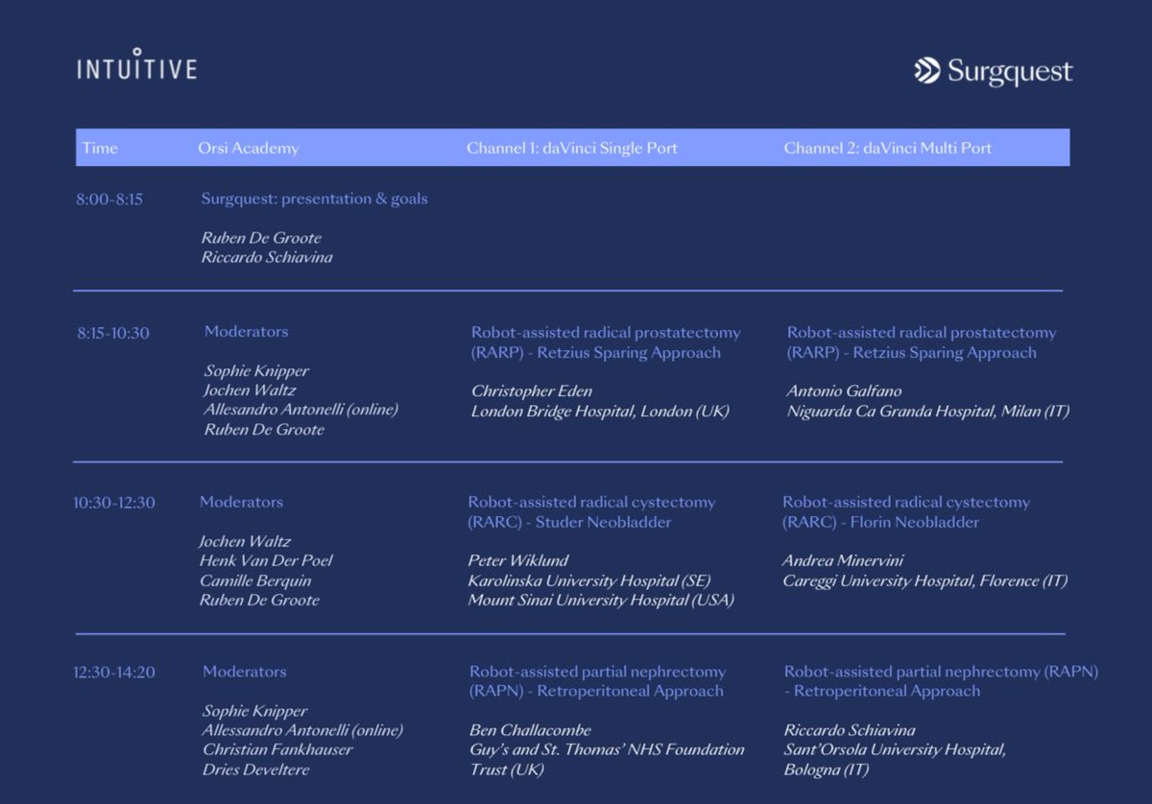Click Ruben De Groote in 8:15-10:30 row
Viewport: 1152px width, 804px height.
[x=264, y=429]
